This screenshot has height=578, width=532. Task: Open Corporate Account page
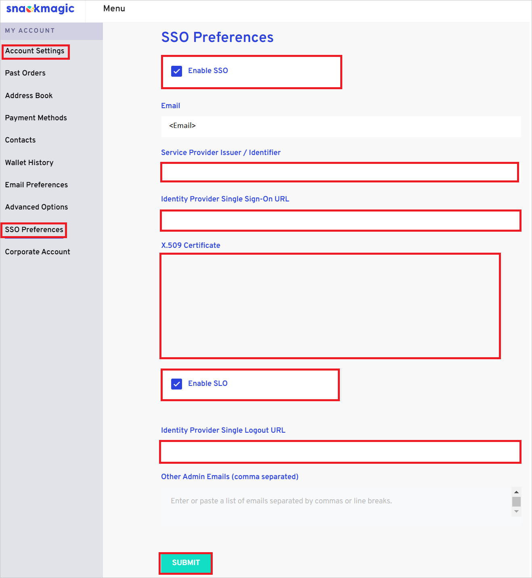38,252
